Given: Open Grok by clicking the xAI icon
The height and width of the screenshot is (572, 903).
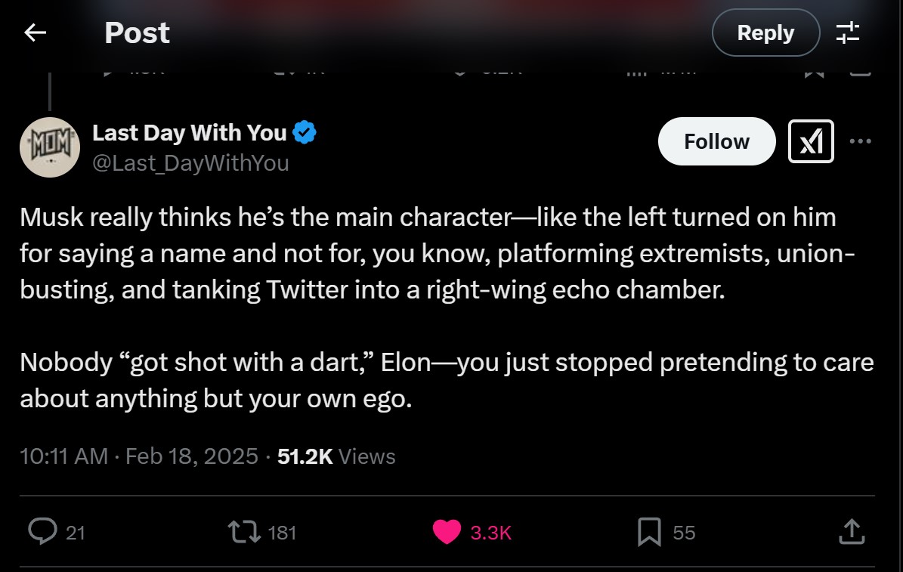Looking at the screenshot, I should coord(811,141).
